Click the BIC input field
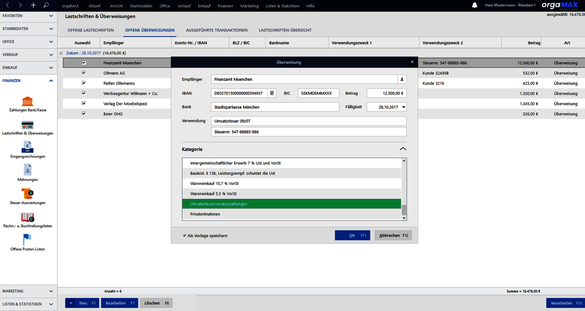Viewport: 585px width, 311px height. (x=318, y=93)
